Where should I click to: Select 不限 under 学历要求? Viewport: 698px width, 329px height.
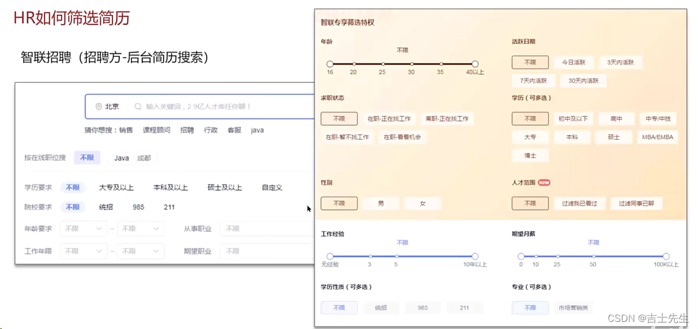(72, 187)
